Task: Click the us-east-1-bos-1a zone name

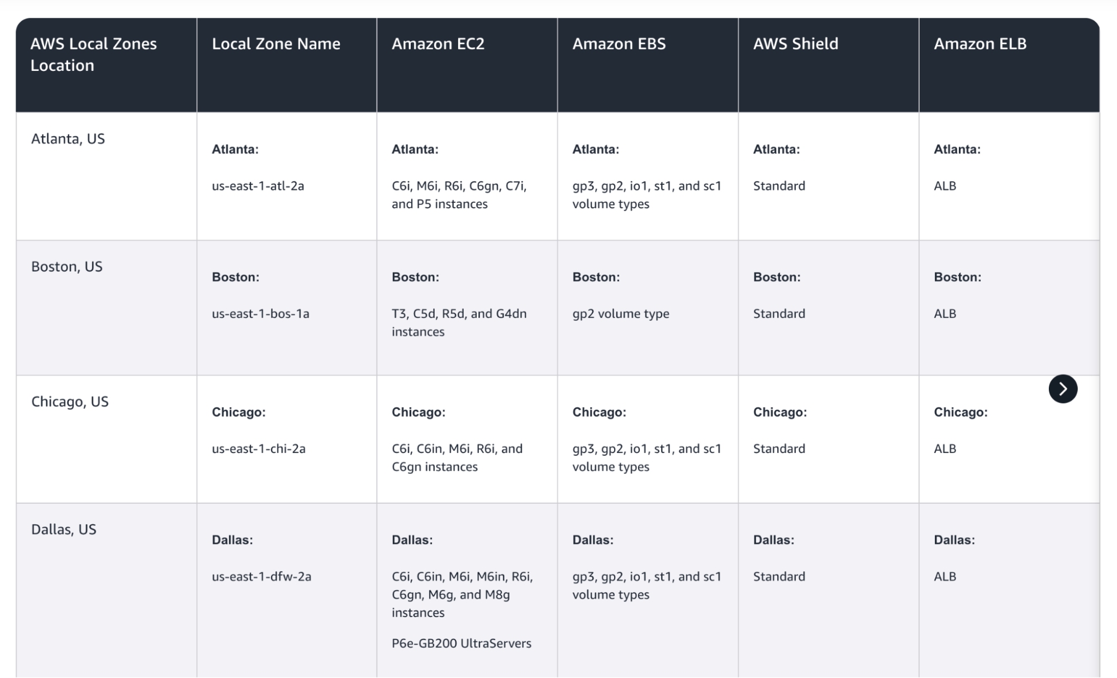Action: pos(260,314)
